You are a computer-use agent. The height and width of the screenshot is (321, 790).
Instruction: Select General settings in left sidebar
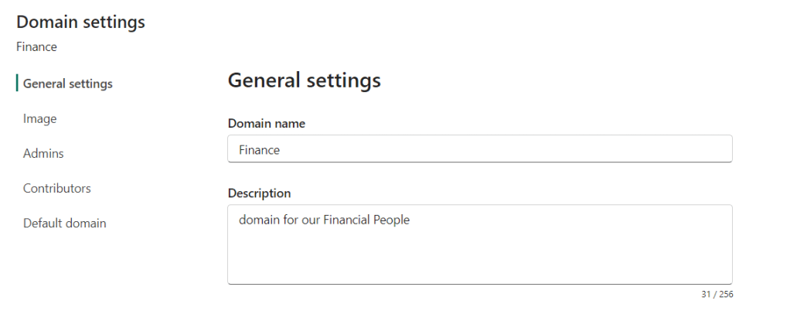click(x=67, y=84)
